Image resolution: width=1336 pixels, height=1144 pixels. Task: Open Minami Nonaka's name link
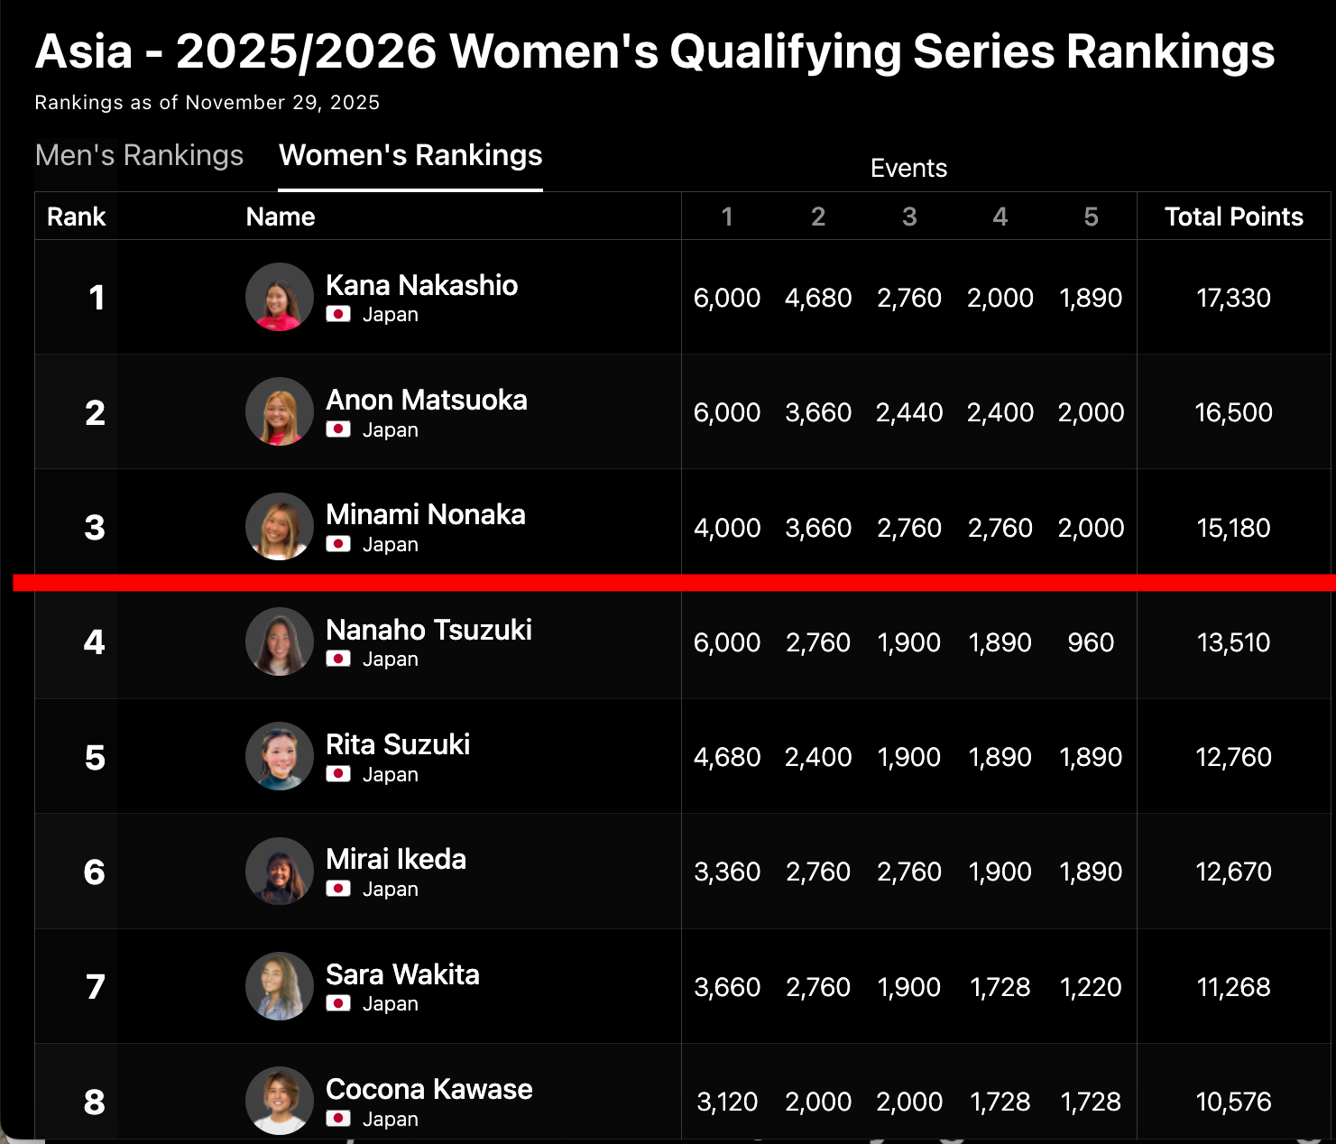[425, 514]
